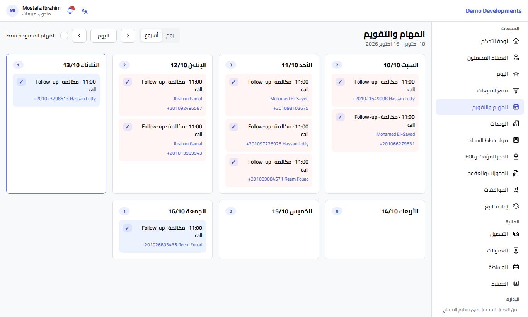This screenshot has width=528, height=317.
Task: Click the lock icon for الحجز المؤقت
Action: pos(516,157)
